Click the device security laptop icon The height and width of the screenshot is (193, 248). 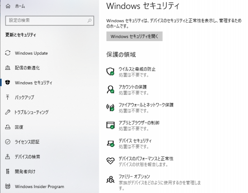(110, 143)
